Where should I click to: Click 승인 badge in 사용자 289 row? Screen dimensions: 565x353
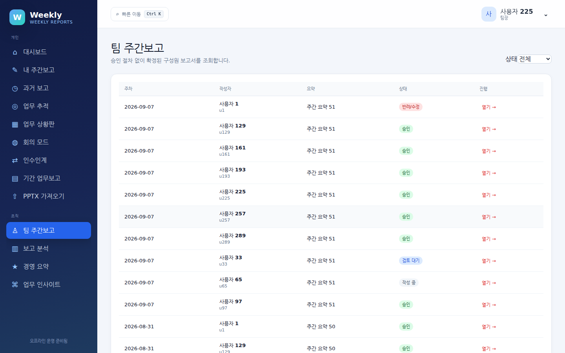point(406,238)
